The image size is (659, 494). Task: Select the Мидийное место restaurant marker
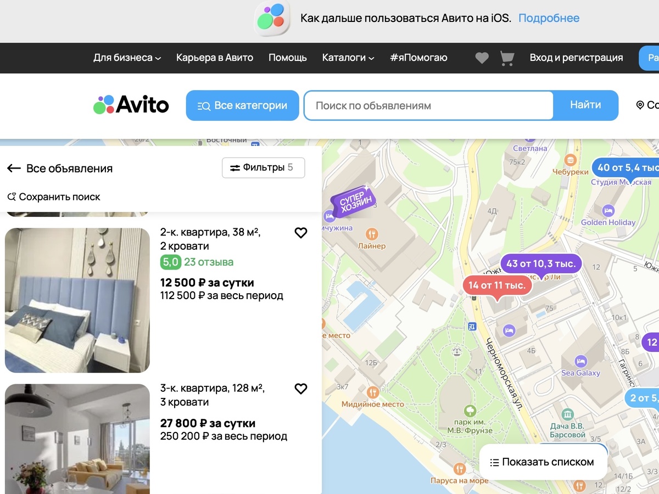373,392
